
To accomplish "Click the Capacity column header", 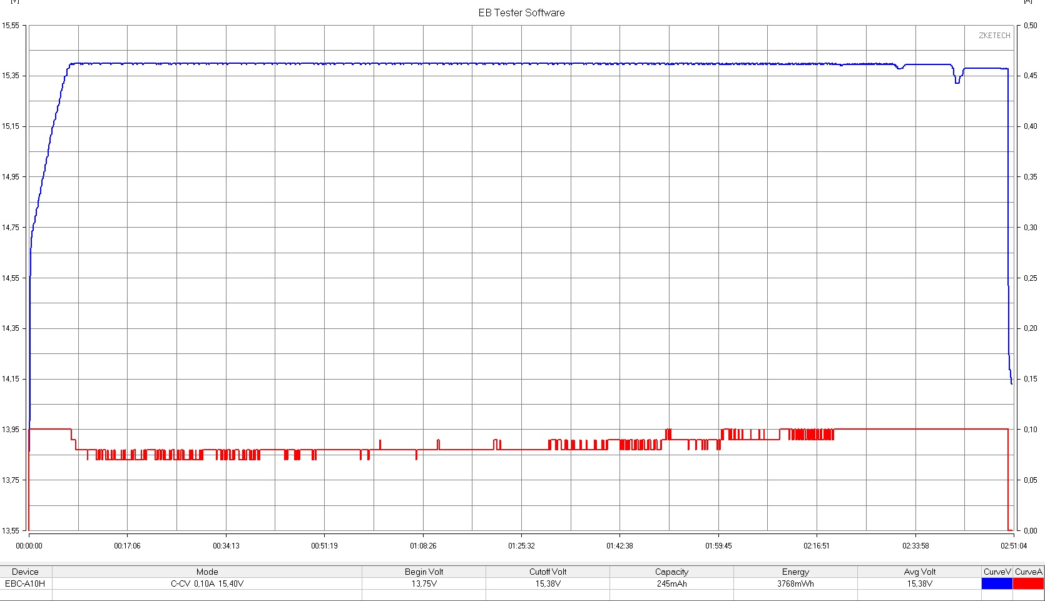I will pyautogui.click(x=671, y=572).
